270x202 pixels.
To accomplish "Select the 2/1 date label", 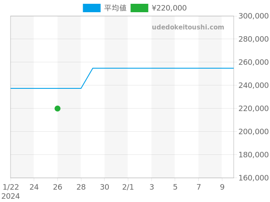I will coord(128,187).
